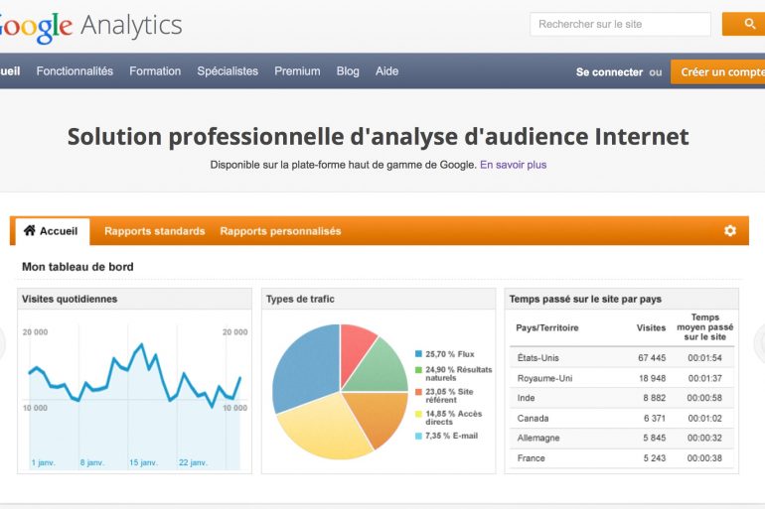Image resolution: width=765 pixels, height=509 pixels.
Task: Select Premium in the navigation bar
Action: click(297, 71)
